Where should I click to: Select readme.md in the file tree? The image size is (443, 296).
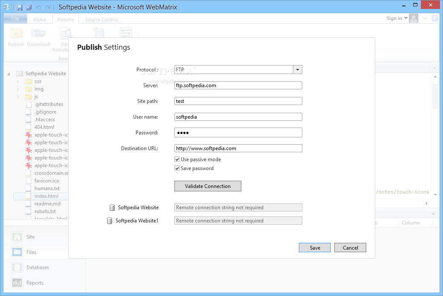(47, 204)
